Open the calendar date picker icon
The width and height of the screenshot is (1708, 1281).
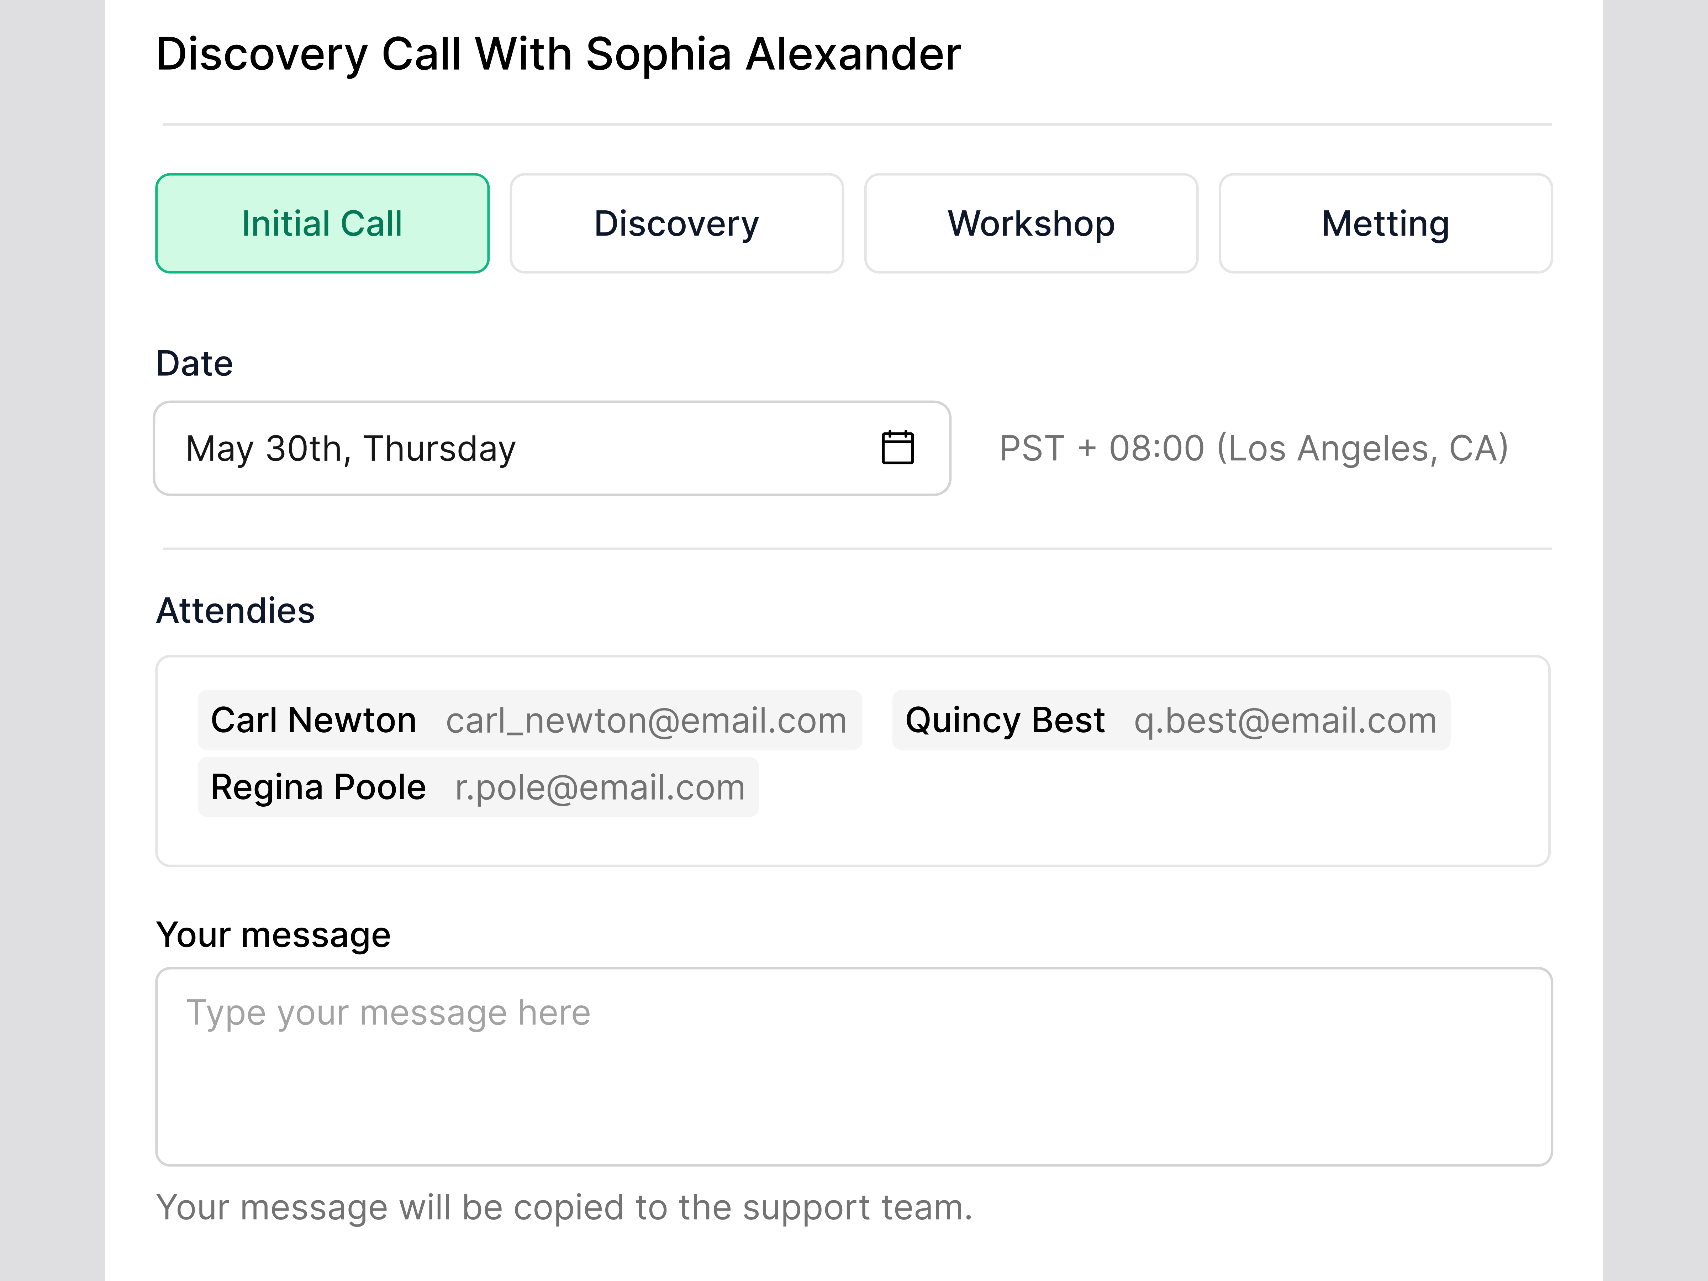pos(897,448)
